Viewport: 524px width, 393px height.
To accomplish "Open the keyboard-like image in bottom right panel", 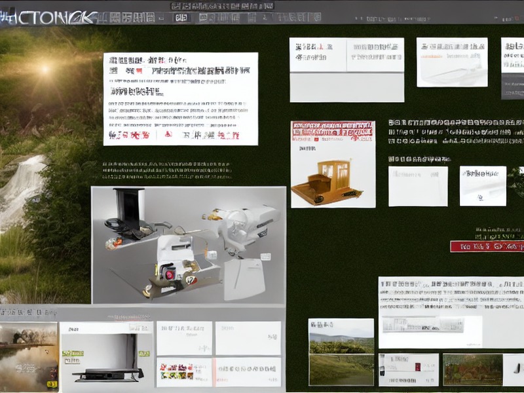I will [x=423, y=324].
